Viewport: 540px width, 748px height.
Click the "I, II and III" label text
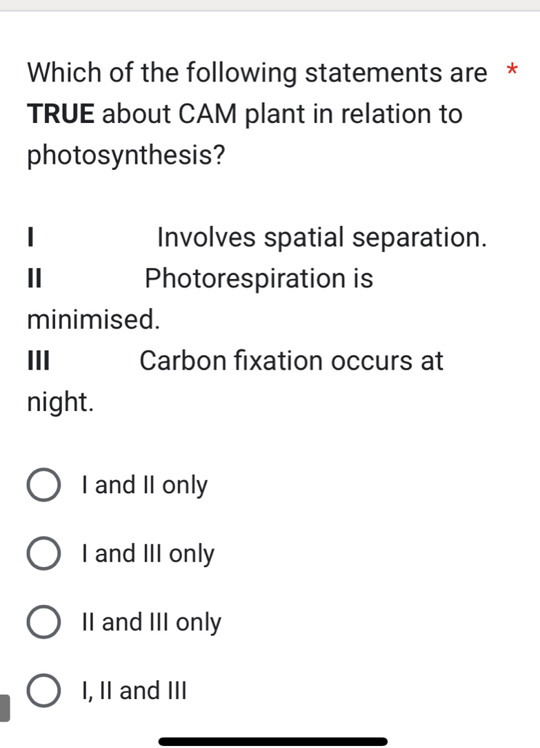pos(134,691)
